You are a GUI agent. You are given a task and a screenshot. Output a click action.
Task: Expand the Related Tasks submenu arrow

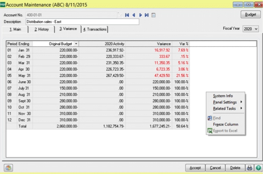(241, 108)
